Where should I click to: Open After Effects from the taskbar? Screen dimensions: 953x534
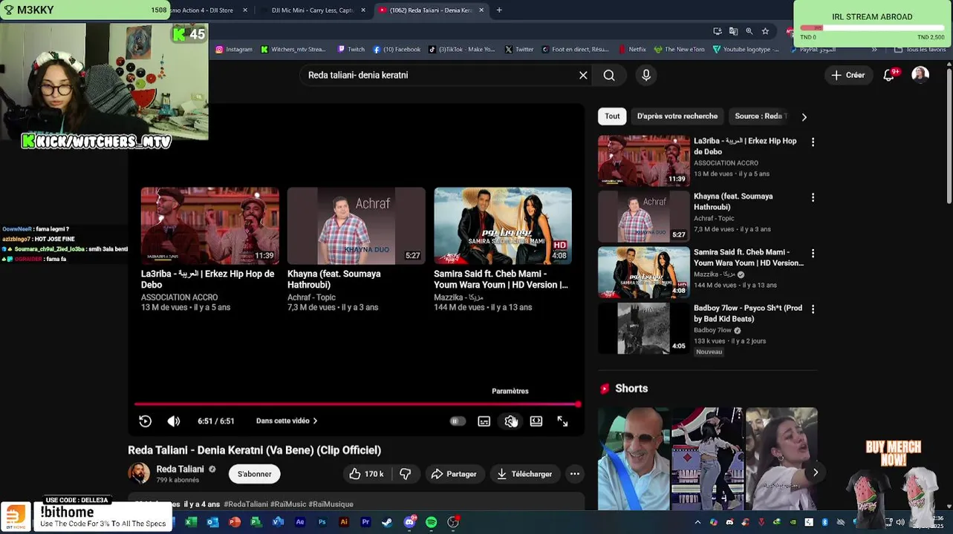point(300,522)
